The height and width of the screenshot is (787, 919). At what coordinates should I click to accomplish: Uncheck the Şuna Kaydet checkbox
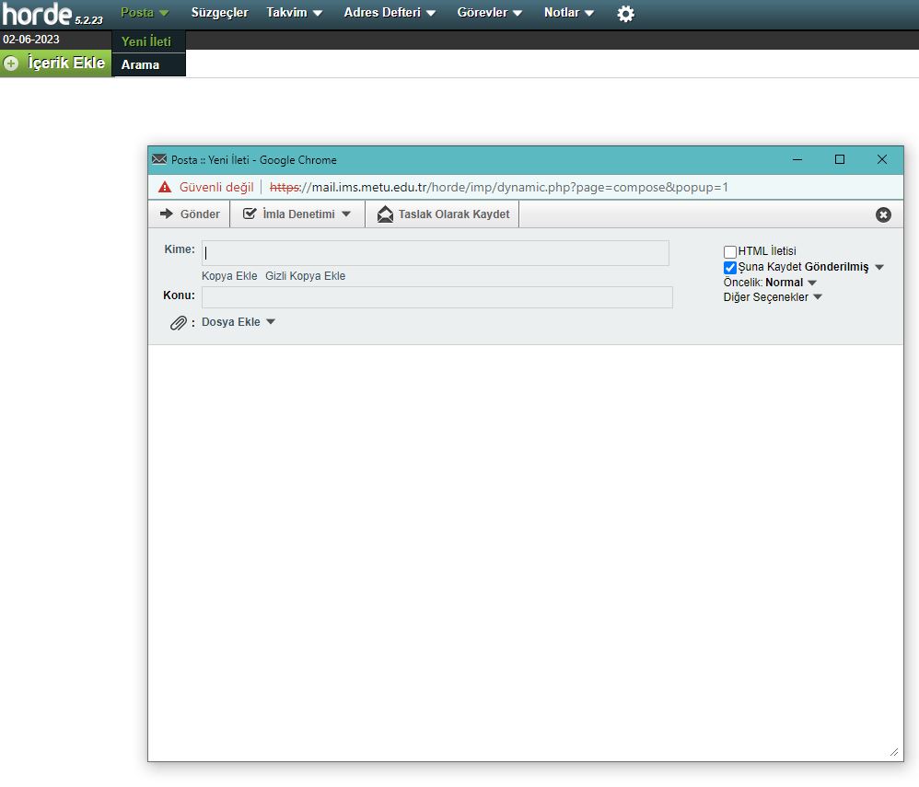[730, 268]
